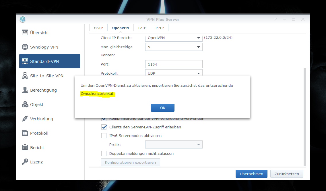The width and height of the screenshot is (326, 191).
Task: Toggle Komprimierung auf der VPN-Verknüpfung checkbox
Action: click(104, 119)
